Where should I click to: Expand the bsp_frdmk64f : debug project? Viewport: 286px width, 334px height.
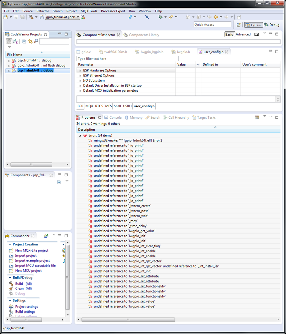[x=9, y=61]
